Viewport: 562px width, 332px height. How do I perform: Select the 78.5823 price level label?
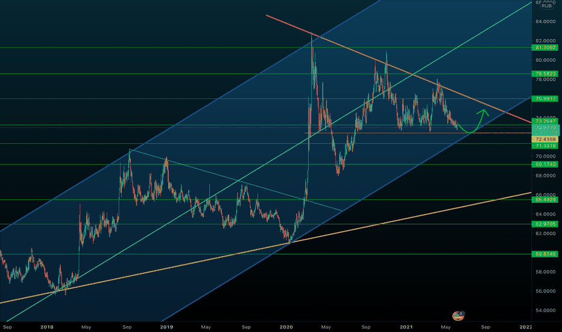(x=545, y=74)
